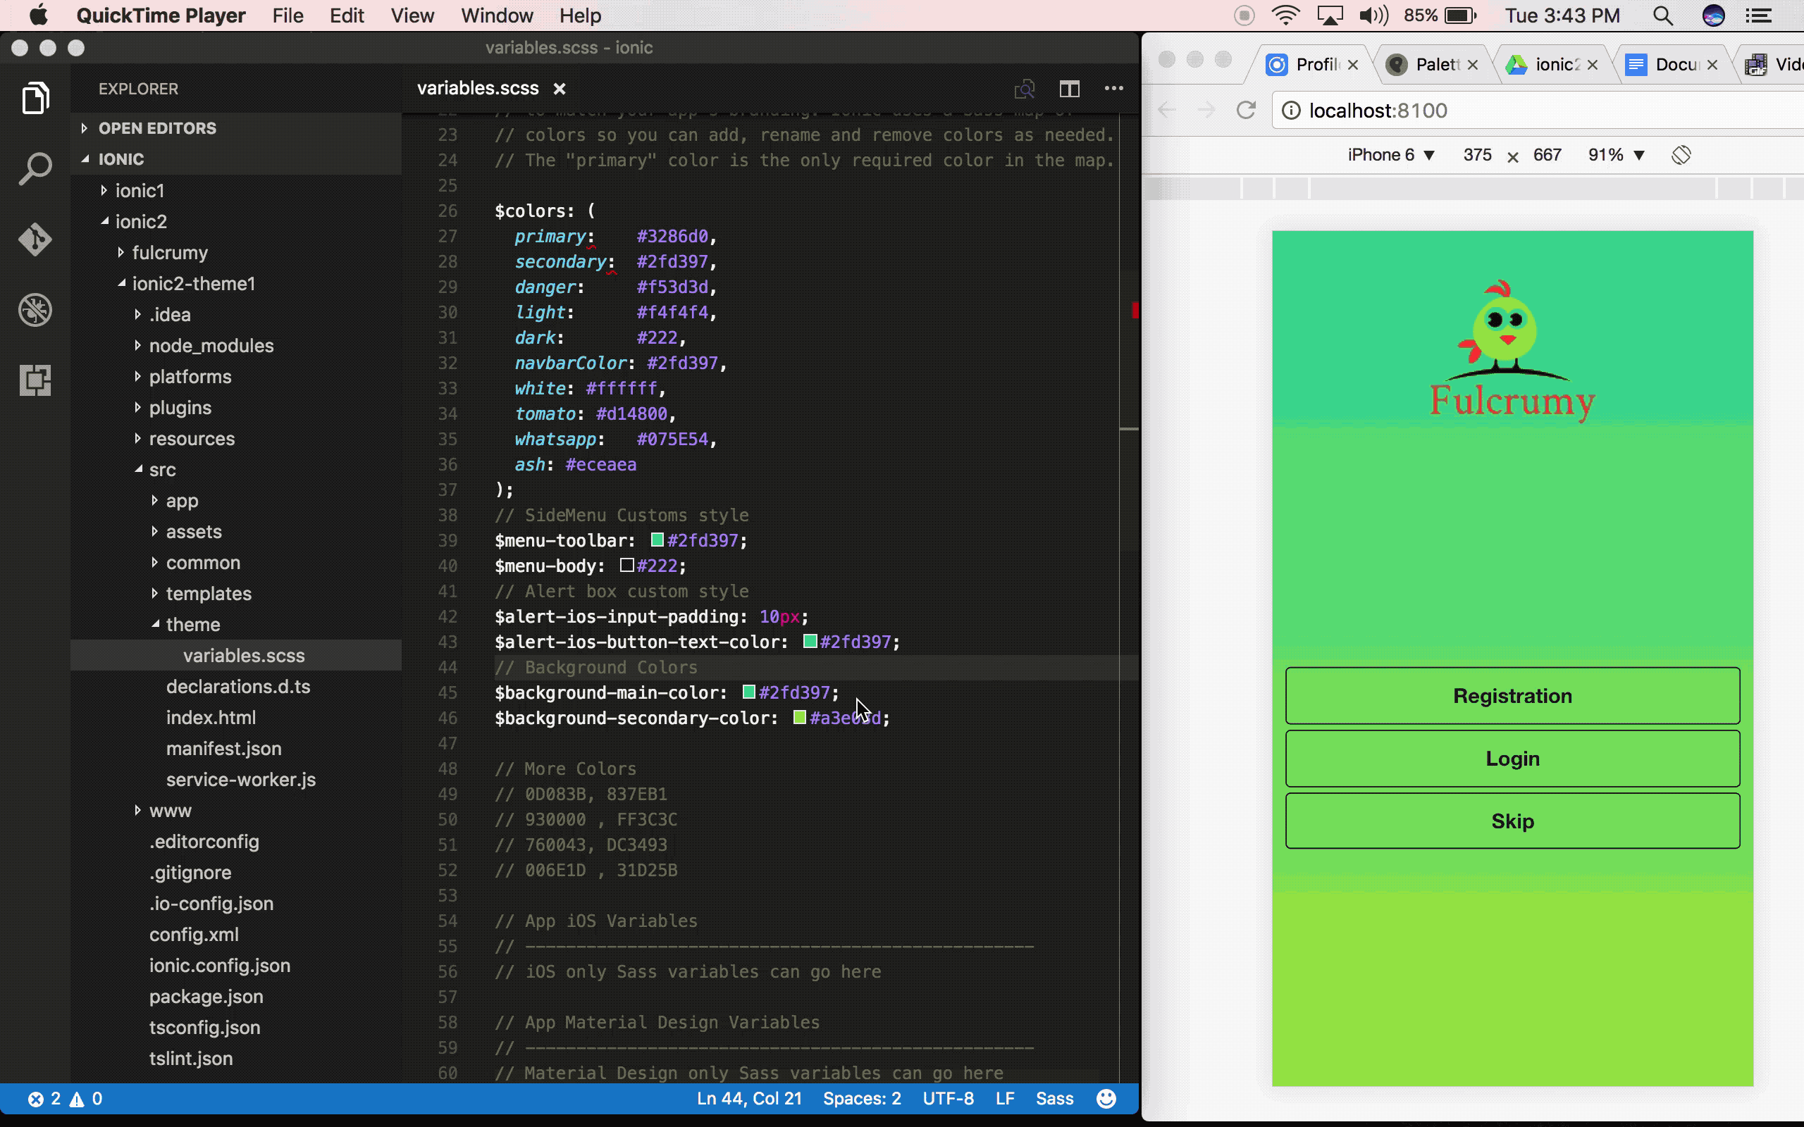Open the editor's more actions ellipsis

coord(1113,89)
